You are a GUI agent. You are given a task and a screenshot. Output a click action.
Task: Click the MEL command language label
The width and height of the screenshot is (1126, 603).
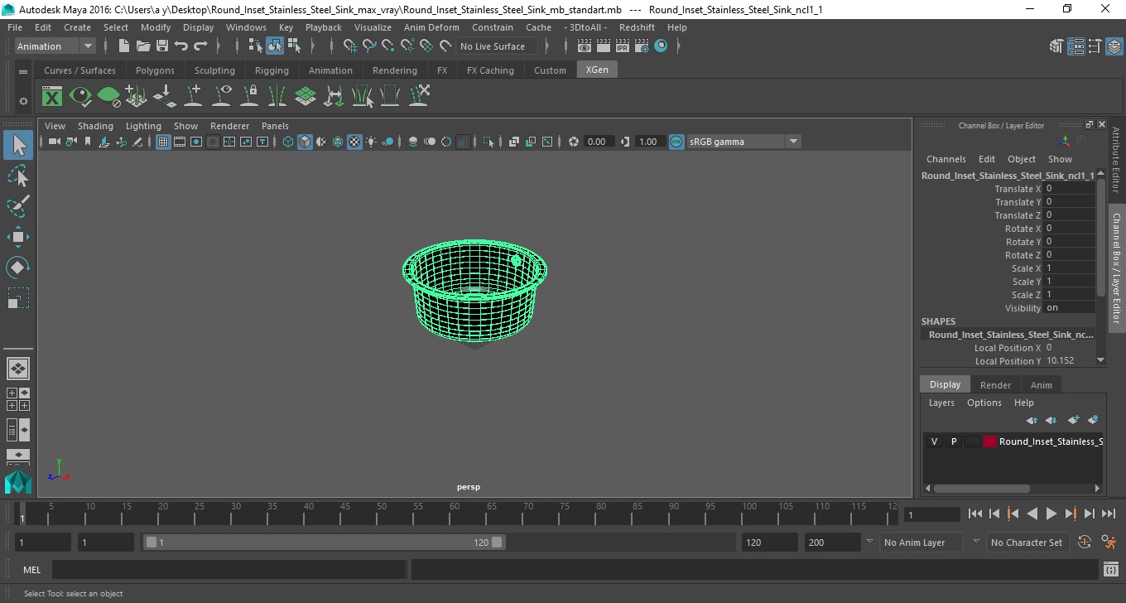31,570
